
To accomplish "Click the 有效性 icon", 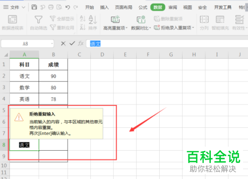I will 240,19.
